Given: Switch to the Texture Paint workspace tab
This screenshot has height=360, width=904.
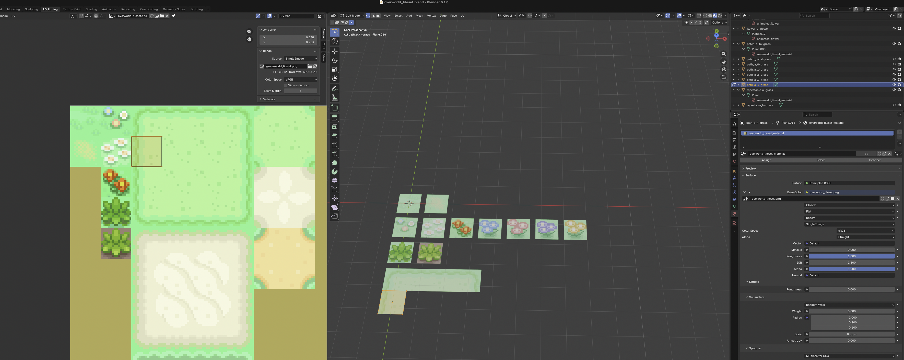Looking at the screenshot, I should pyautogui.click(x=72, y=9).
